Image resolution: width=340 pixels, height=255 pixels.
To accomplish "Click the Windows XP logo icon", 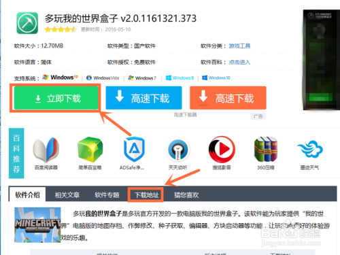I will coord(46,78).
